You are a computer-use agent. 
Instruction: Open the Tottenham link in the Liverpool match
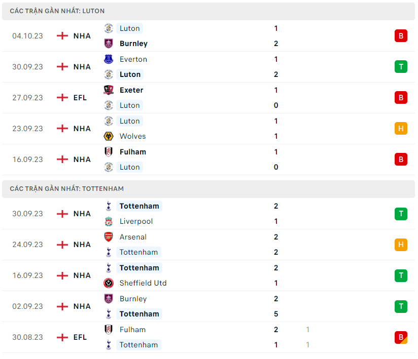pos(139,206)
